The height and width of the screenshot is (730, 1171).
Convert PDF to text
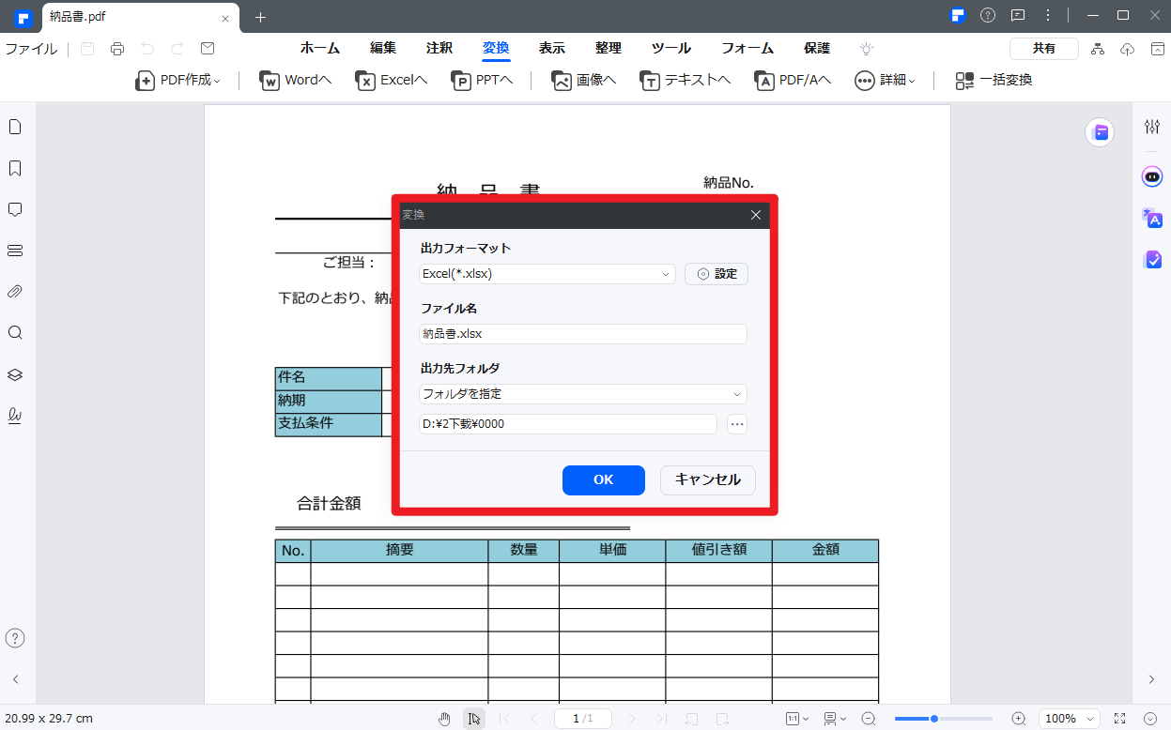pyautogui.click(x=686, y=81)
